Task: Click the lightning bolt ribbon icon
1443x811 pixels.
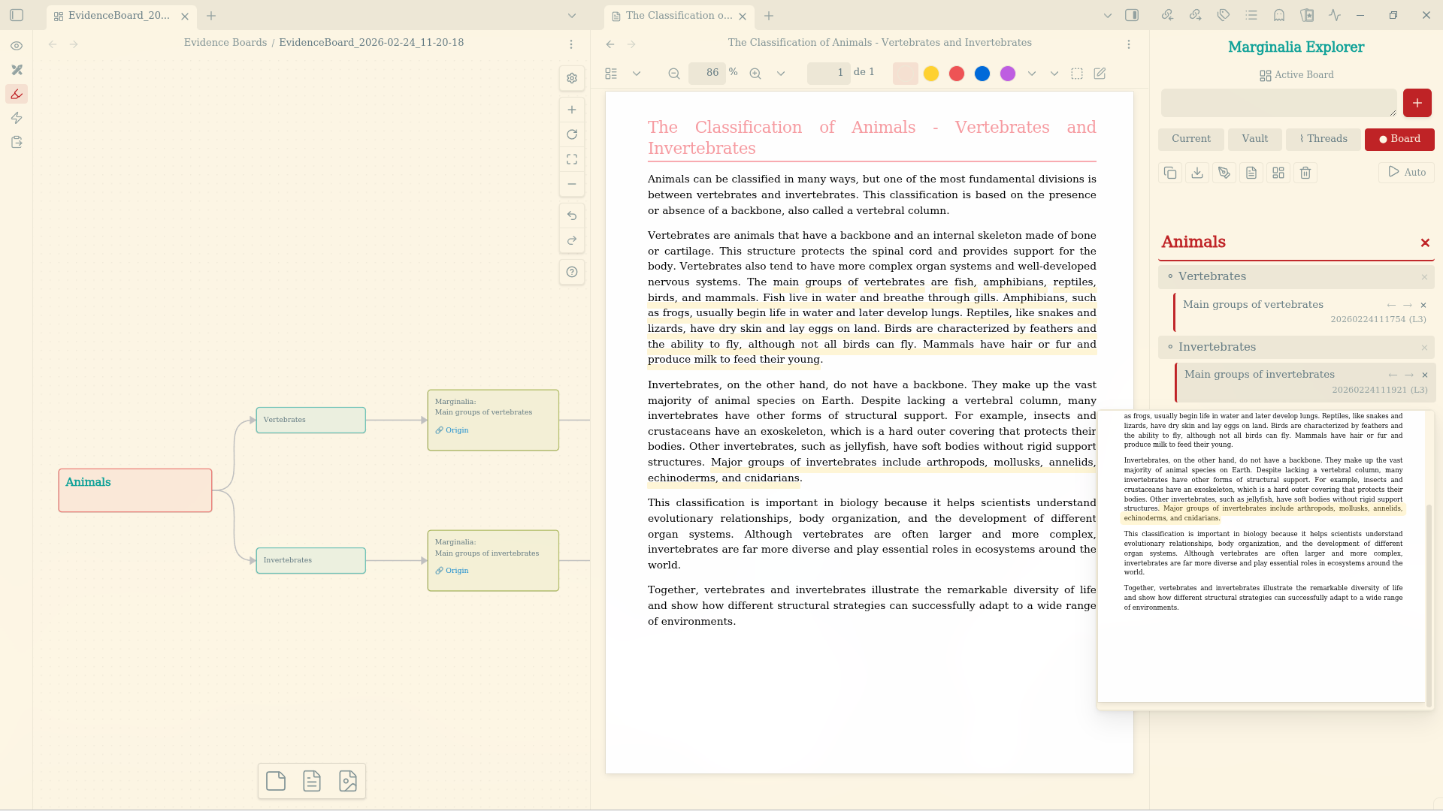Action: (x=17, y=118)
